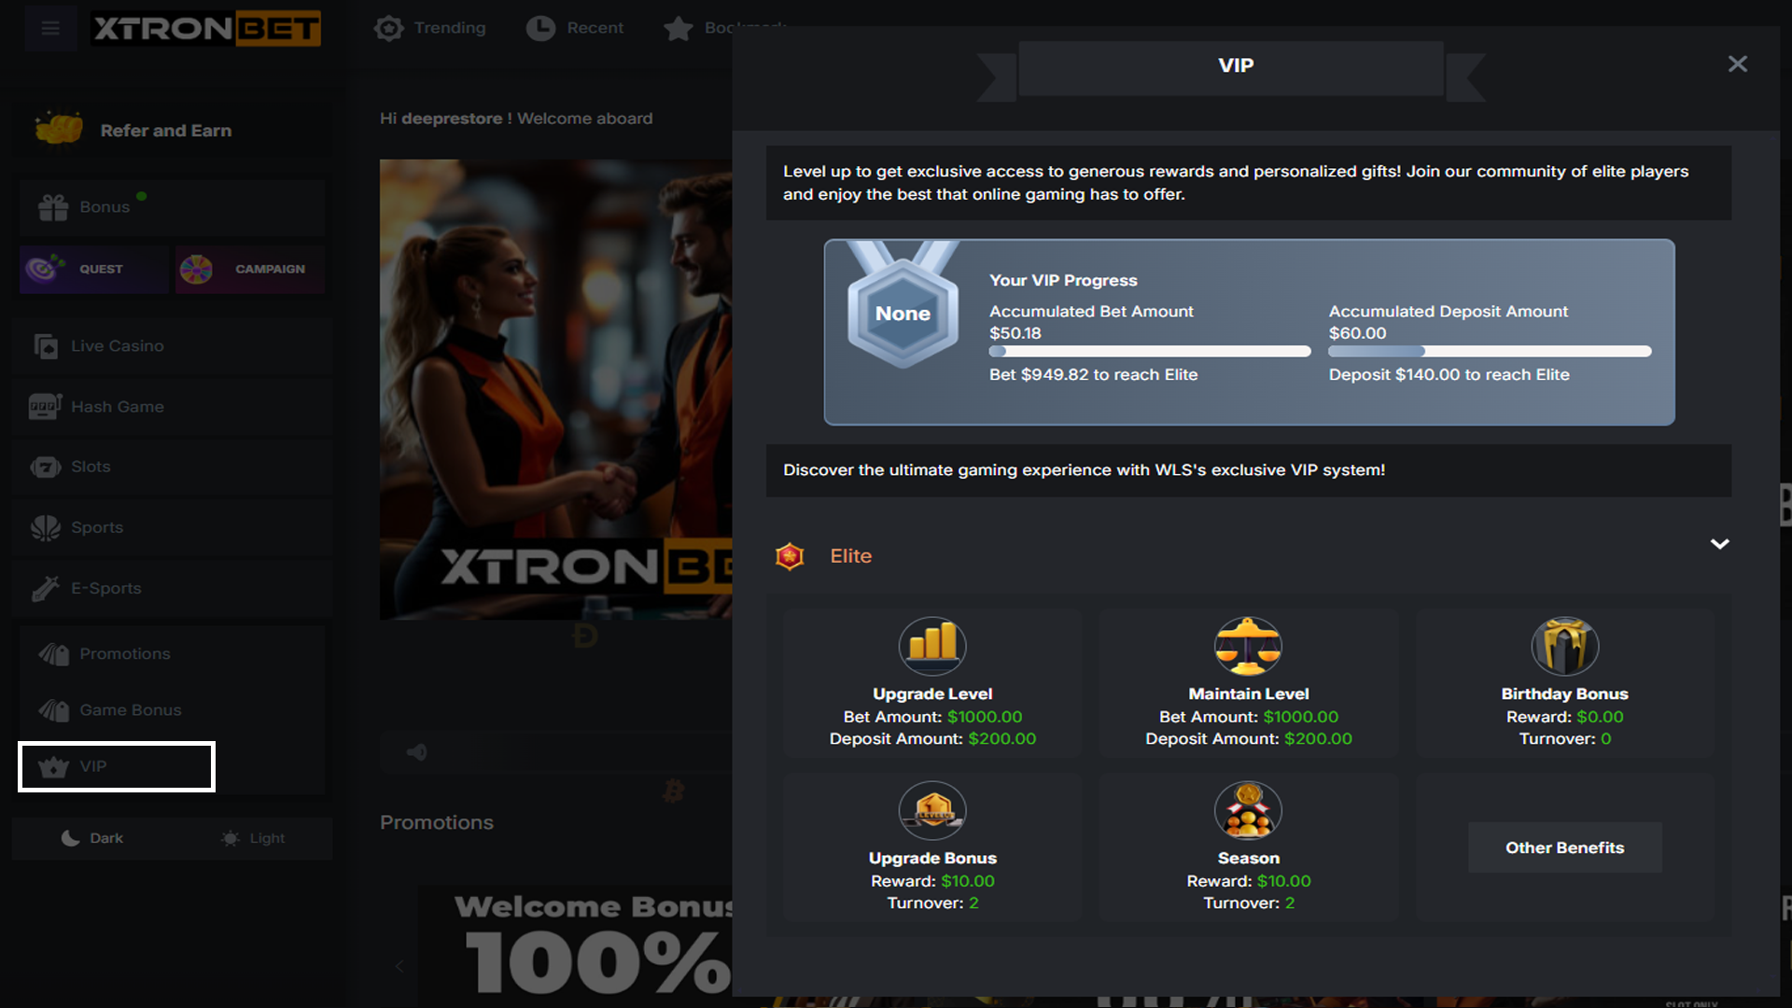Click the Maintain Level scales icon
1792x1008 pixels.
(1248, 645)
